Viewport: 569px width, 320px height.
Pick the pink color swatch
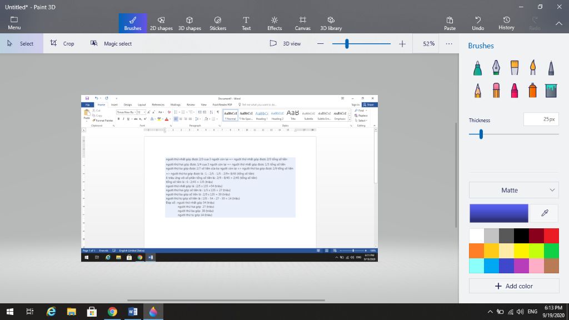(536, 266)
